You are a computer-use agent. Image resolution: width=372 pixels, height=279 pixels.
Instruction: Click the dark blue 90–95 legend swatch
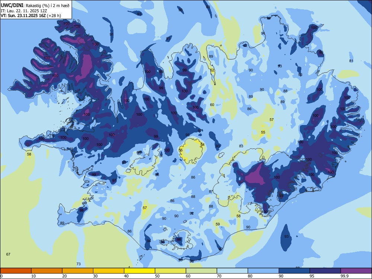(294, 271)
